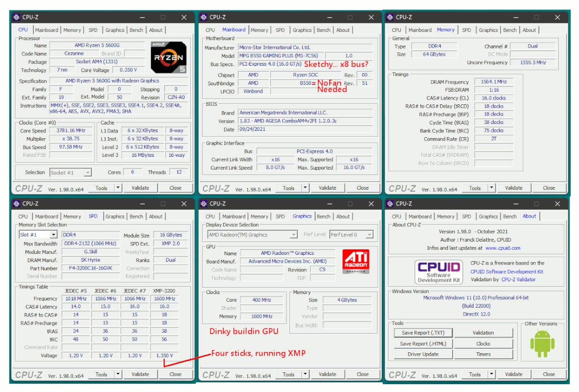Click Validate in the Memory-tab window
Screen dimensions: 579x392
(x=514, y=188)
